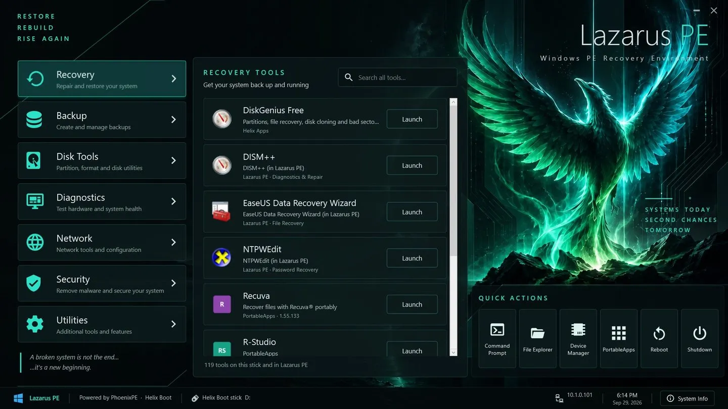Open File Explorer from Quick Actions

click(538, 338)
